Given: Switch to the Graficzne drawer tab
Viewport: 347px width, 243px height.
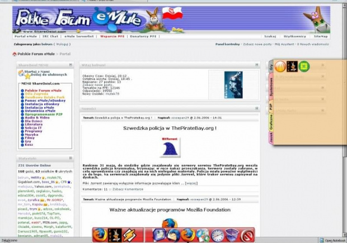Looking at the screenshot, I should [271, 123].
